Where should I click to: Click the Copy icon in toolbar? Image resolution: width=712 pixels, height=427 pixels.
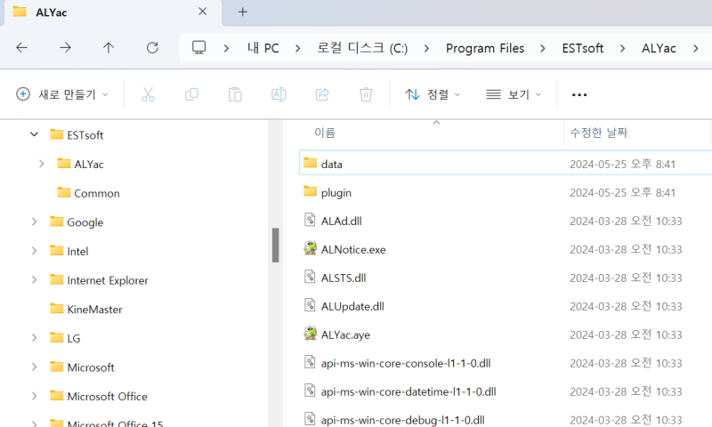[x=191, y=94]
